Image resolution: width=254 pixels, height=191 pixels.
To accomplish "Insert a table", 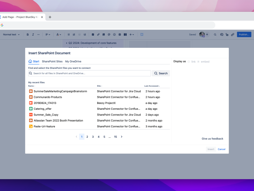I will [120, 35].
